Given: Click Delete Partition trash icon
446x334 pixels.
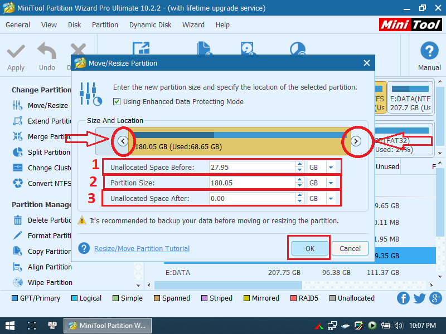Looking at the screenshot, I should coord(18,220).
